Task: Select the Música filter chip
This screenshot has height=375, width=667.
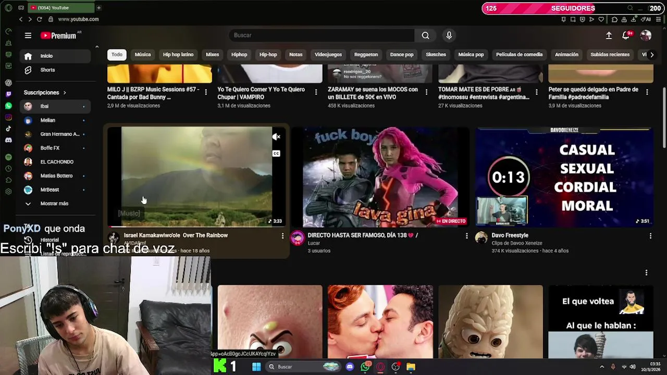Action: (x=143, y=55)
